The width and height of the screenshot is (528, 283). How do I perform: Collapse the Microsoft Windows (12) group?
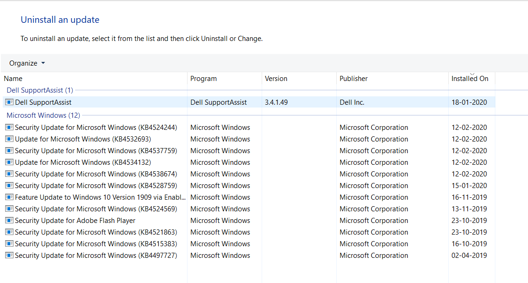click(43, 115)
